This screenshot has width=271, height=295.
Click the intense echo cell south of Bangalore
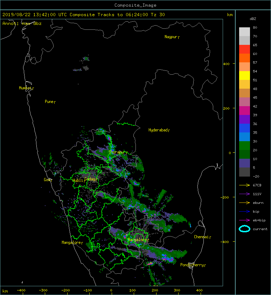point(150,264)
